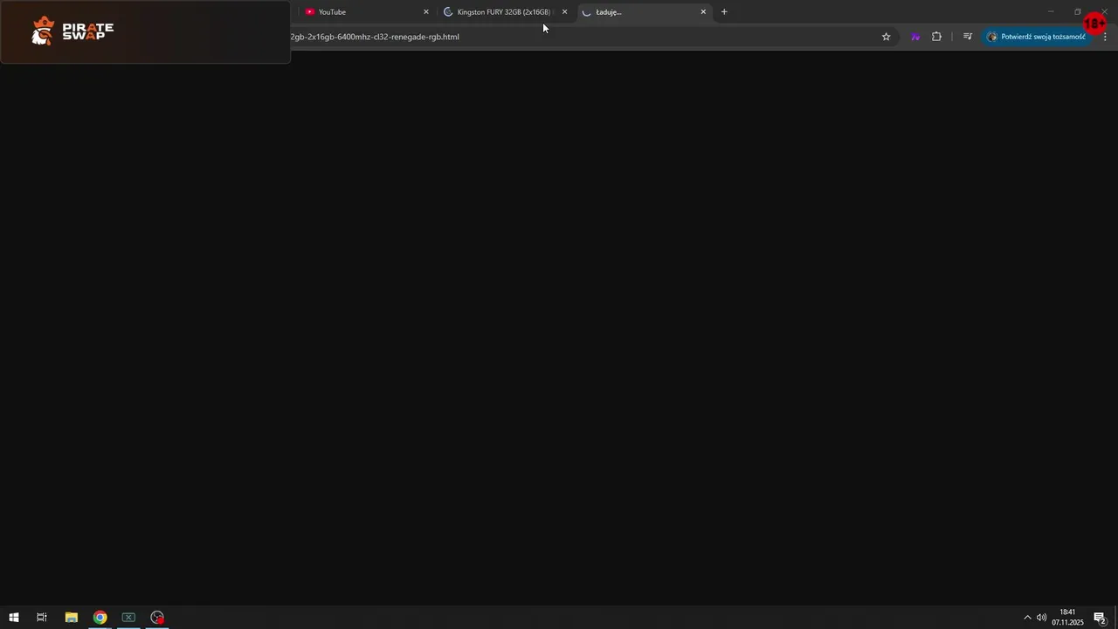Viewport: 1118px width, 629px height.
Task: Open Chrome's three-dot menu
Action: 1105,37
